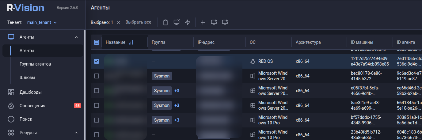Click the info circle icon beside Поиск
Screen dimensions: 422x140
(x=11, y=119)
